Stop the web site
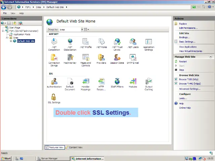Viewport: 215px width, 161px height. coord(181,70)
